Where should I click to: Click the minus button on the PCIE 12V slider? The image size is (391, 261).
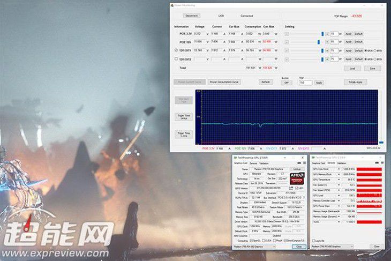tap(287, 42)
